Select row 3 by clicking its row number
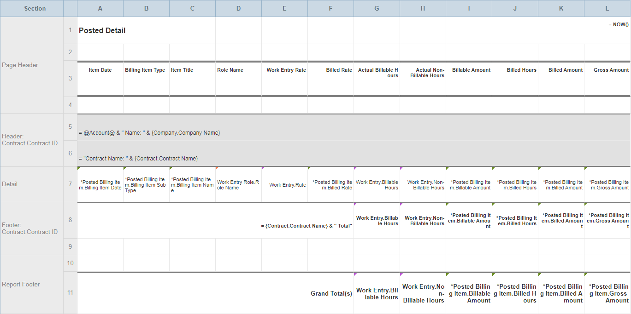The width and height of the screenshot is (631, 314). point(70,78)
